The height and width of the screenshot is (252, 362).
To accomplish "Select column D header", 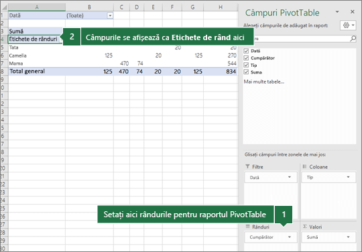I will click(137, 7).
